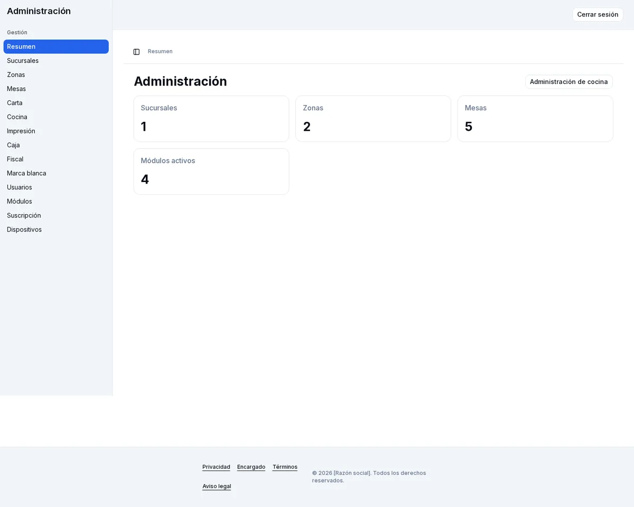Click the Sucursales summary card
634x507 pixels.
(x=211, y=119)
